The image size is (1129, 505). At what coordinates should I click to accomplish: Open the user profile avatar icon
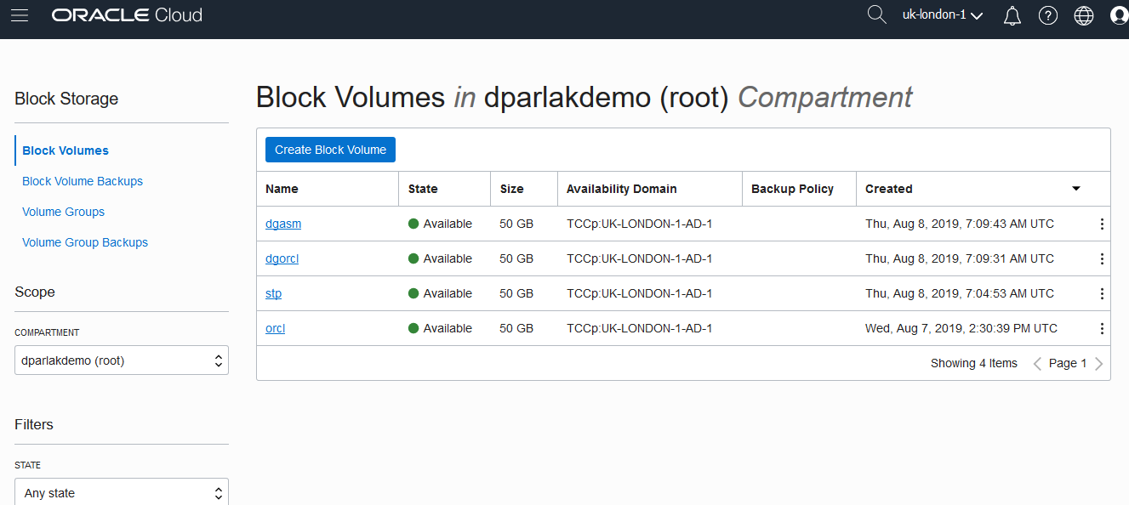pos(1119,15)
